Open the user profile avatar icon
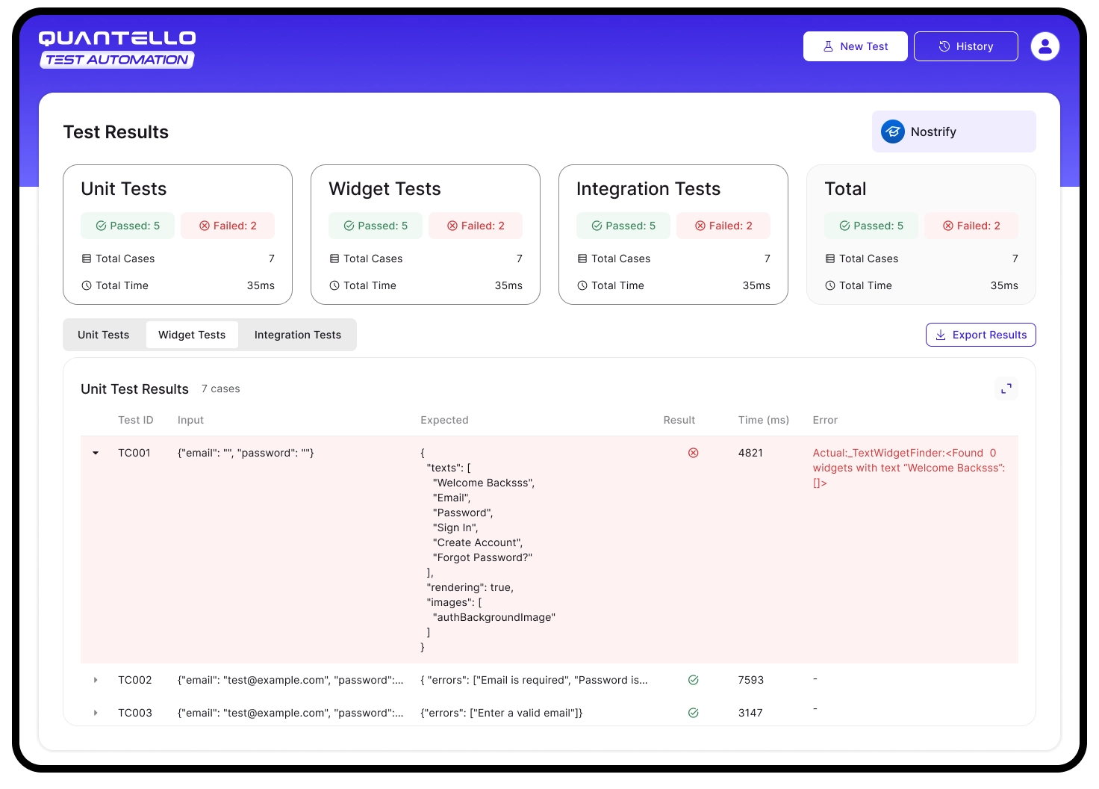1099x789 pixels. [x=1044, y=46]
